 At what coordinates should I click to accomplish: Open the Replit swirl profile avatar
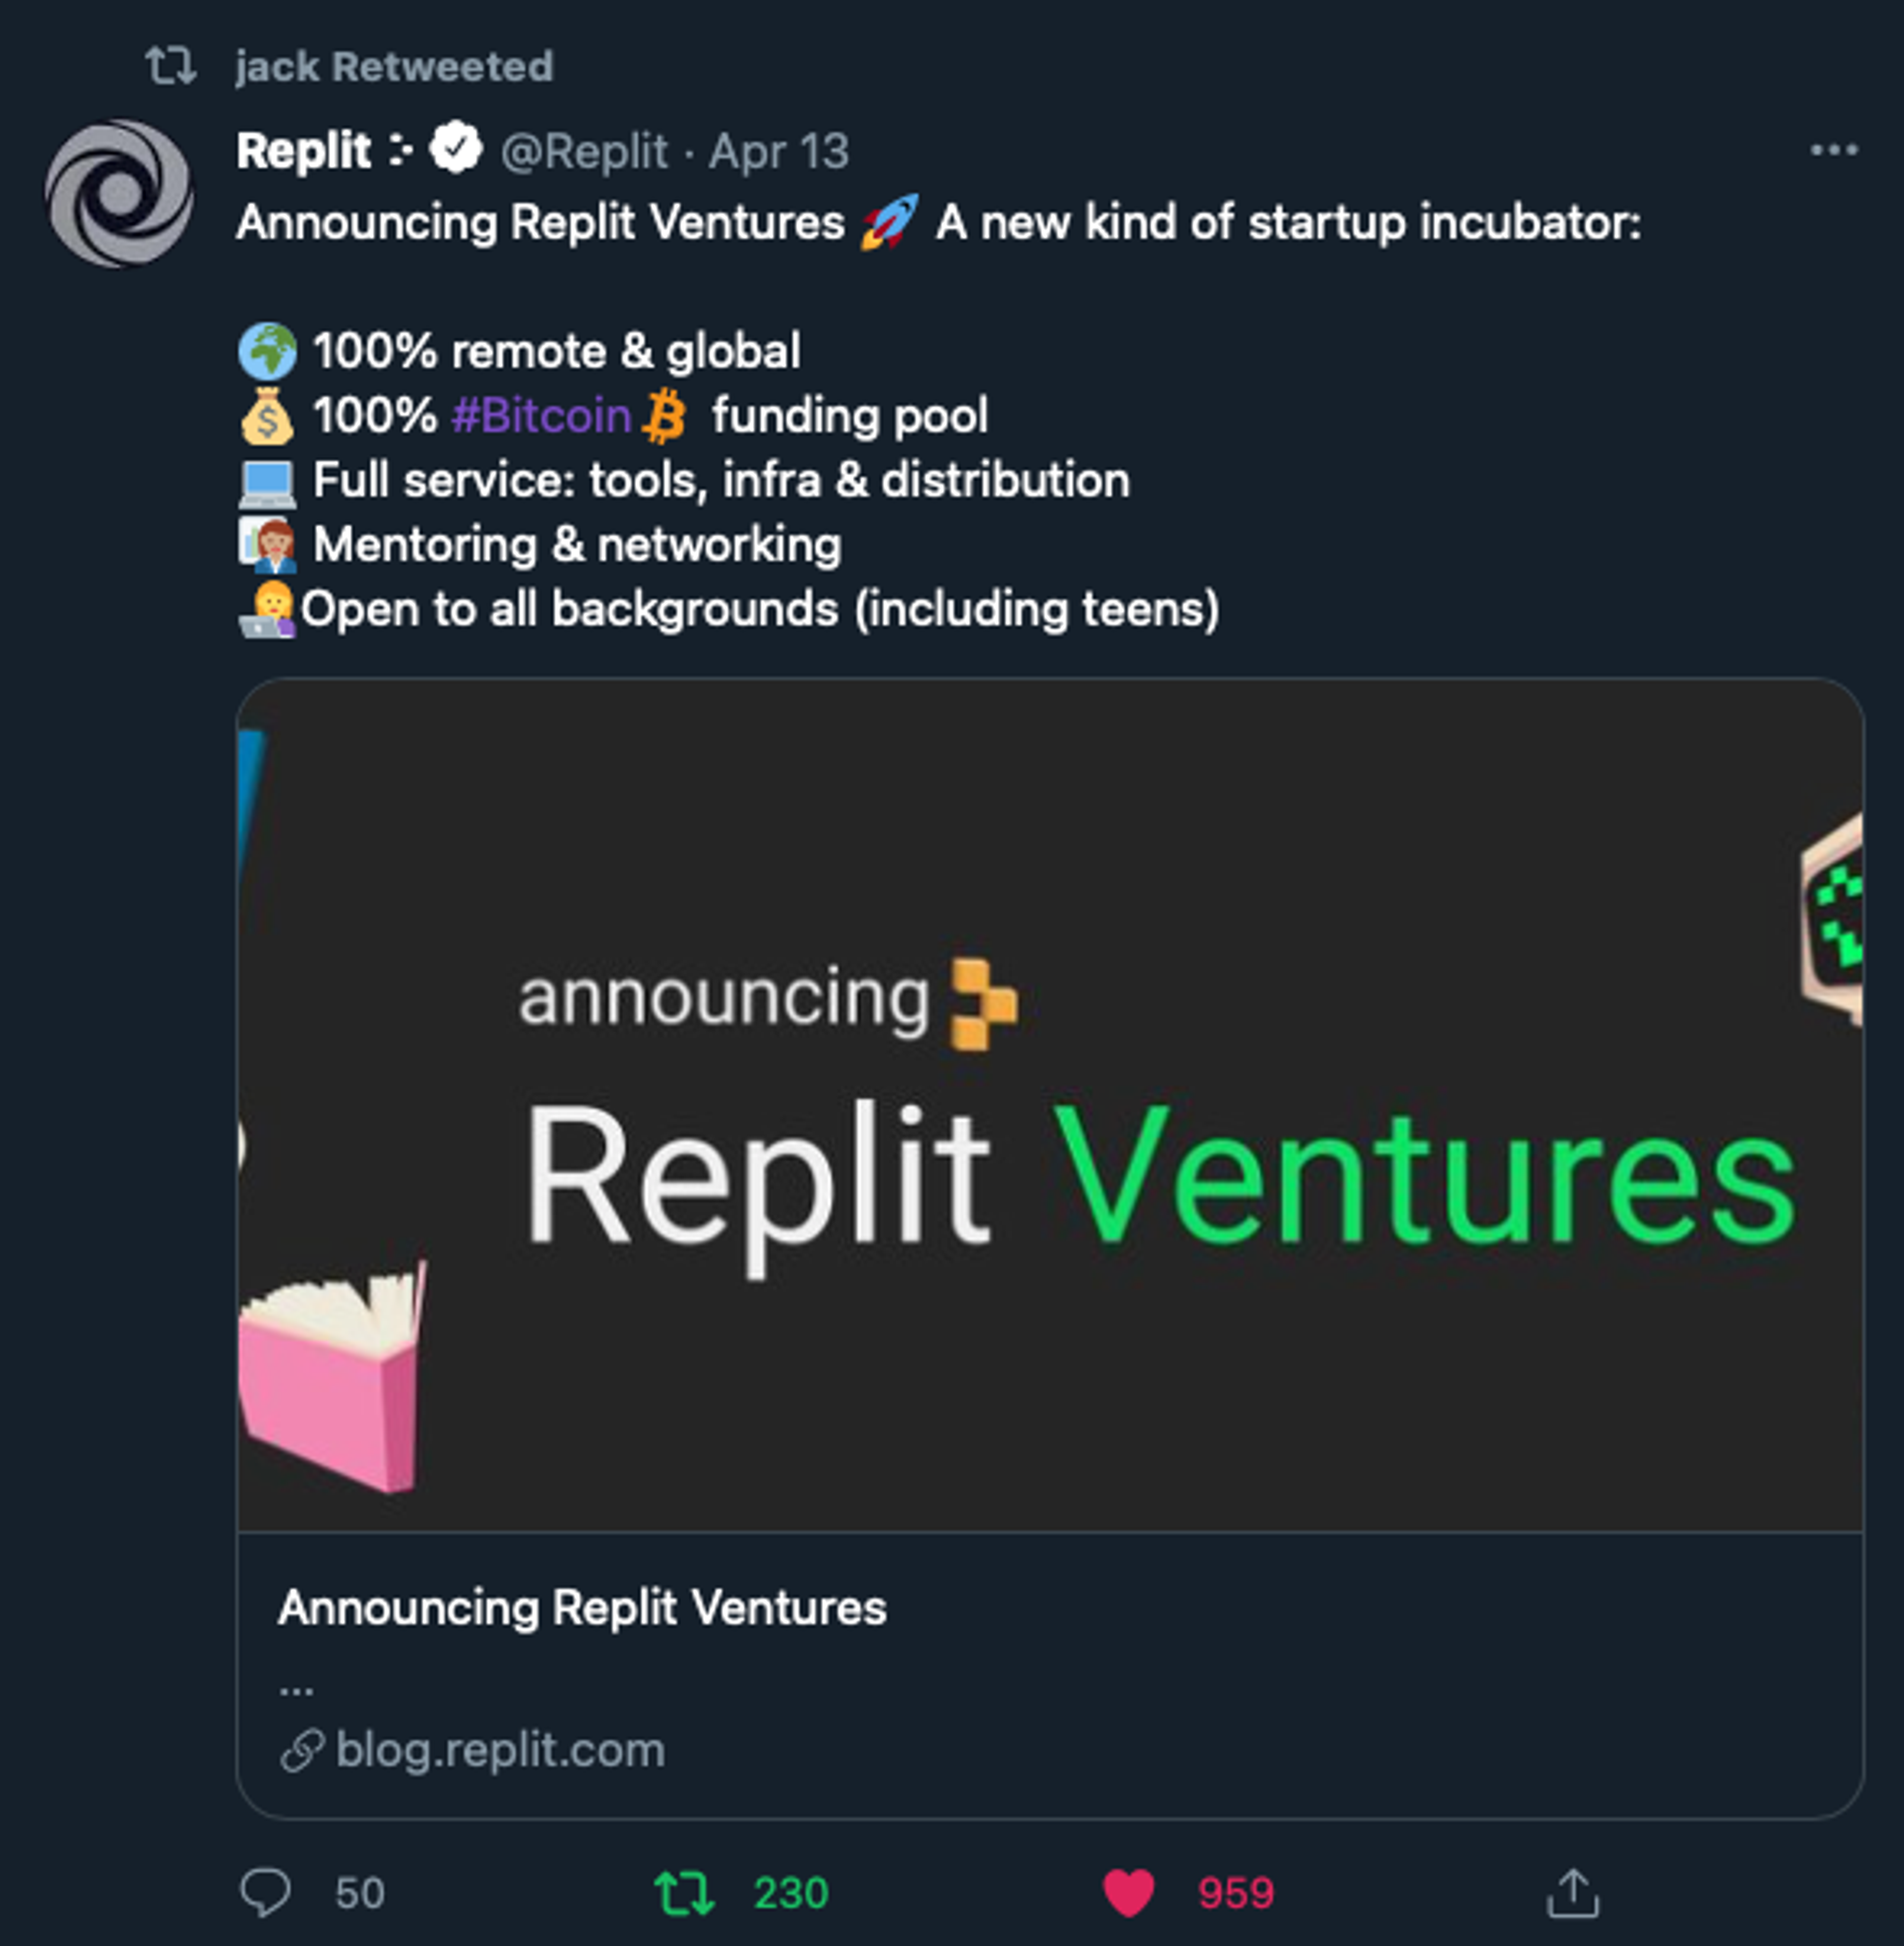tap(119, 193)
